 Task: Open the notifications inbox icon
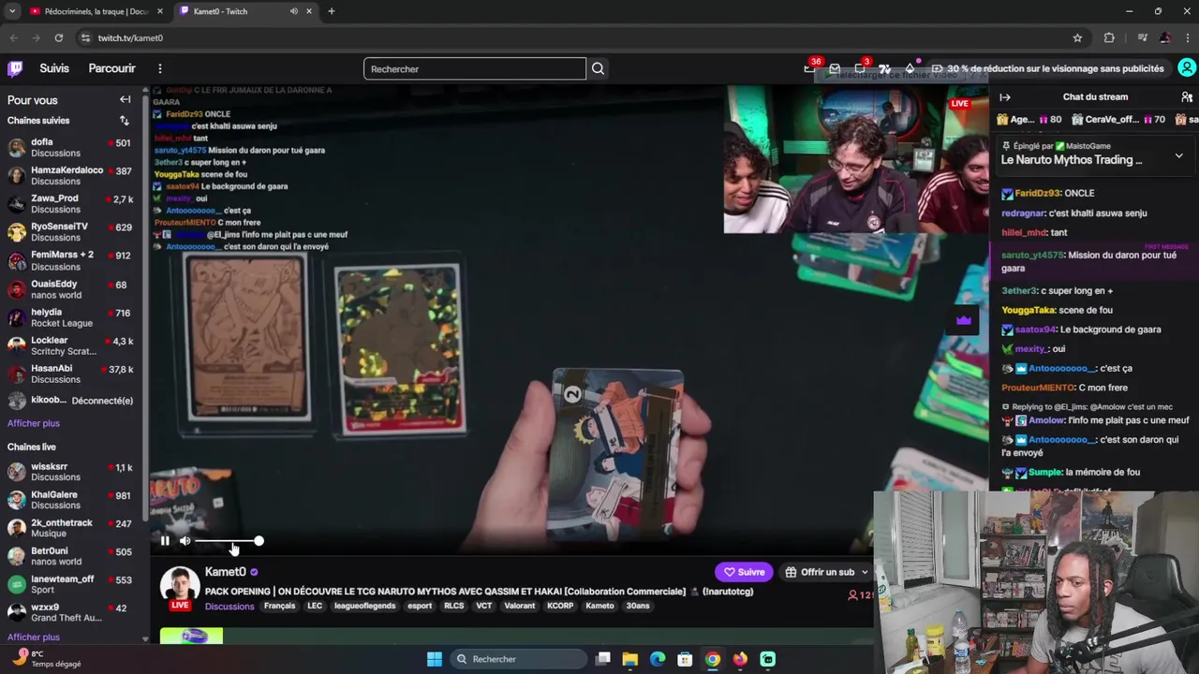(x=835, y=68)
